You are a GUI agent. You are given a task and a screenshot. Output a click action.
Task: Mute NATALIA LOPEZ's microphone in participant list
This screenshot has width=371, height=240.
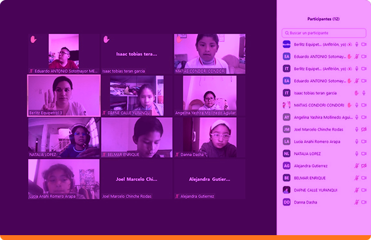click(x=356, y=154)
